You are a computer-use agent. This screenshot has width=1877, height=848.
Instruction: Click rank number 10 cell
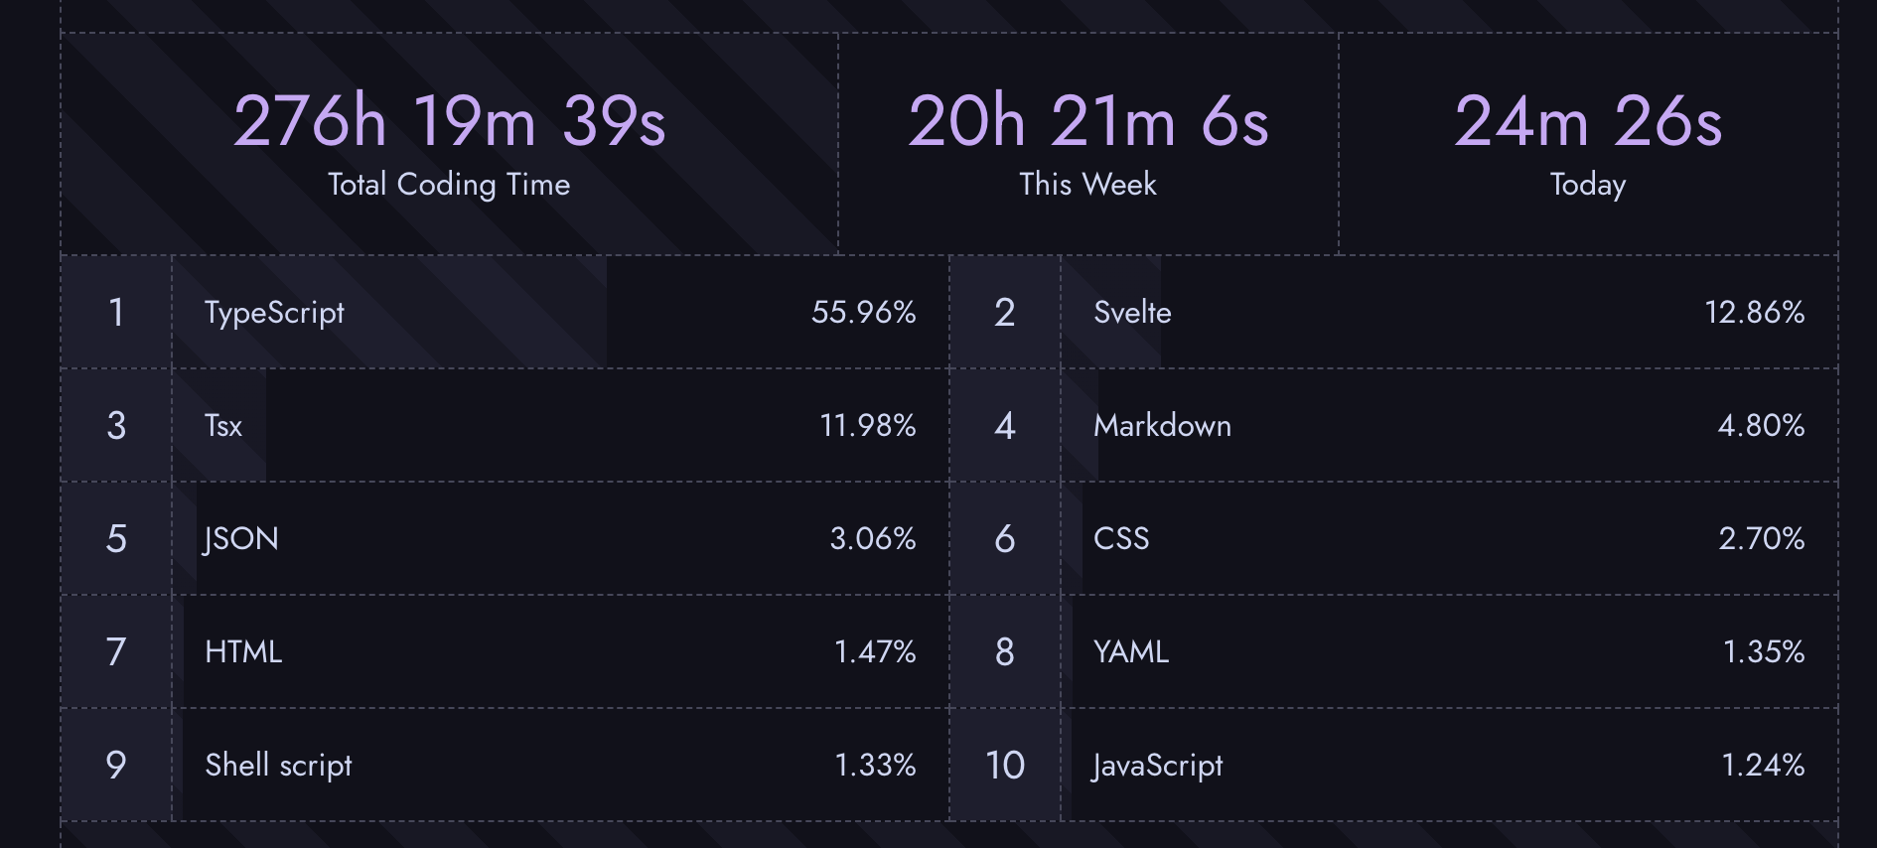click(1004, 766)
